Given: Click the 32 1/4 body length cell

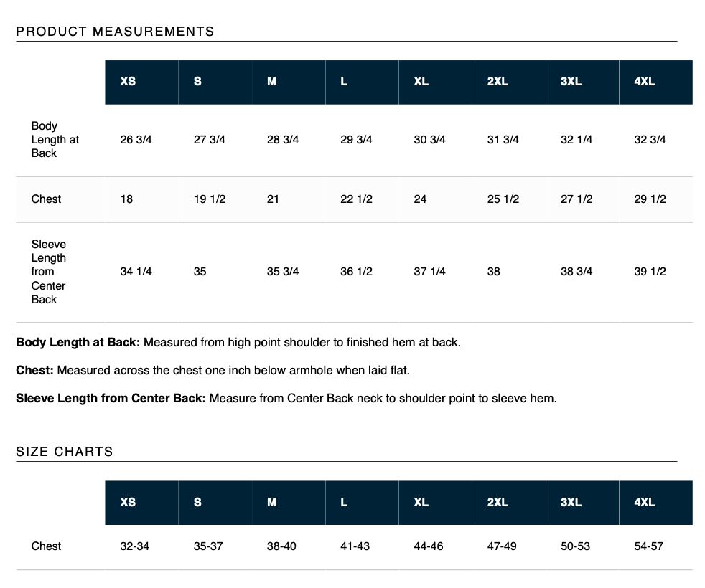Looking at the screenshot, I should point(576,140).
